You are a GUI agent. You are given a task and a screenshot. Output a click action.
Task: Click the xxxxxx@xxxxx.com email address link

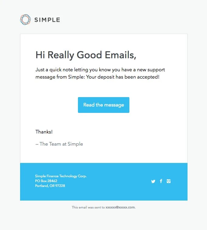point(120,208)
